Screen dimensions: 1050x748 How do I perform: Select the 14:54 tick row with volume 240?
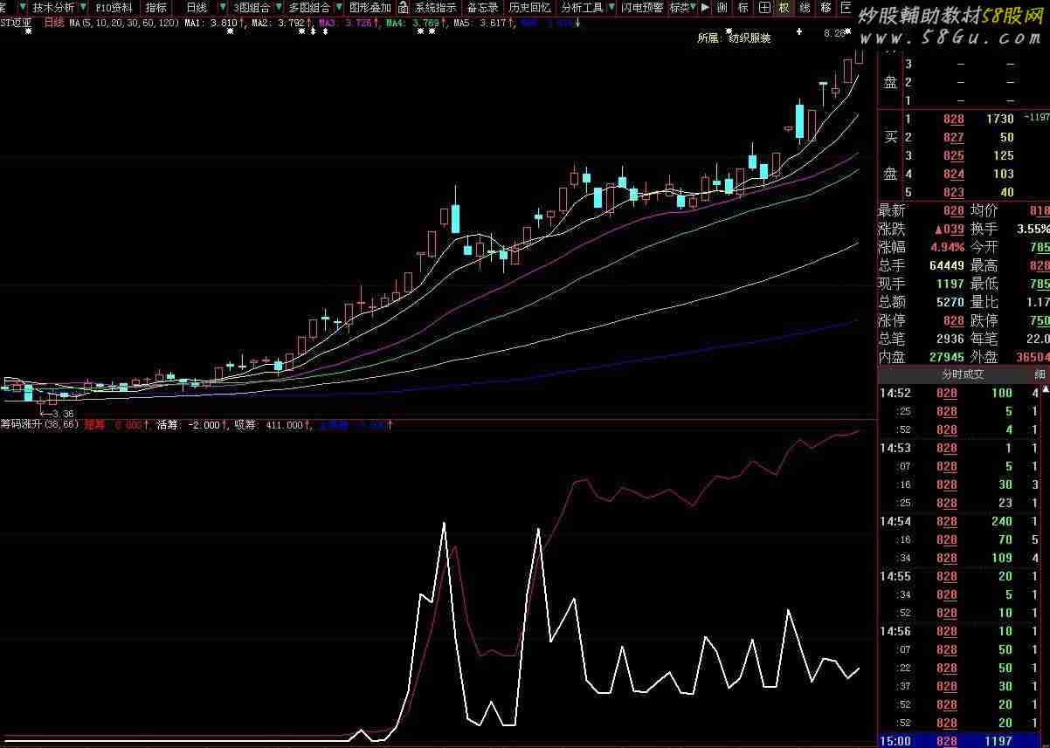click(959, 521)
